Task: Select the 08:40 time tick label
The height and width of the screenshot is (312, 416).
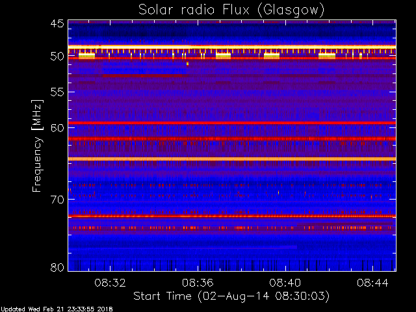Action: [x=285, y=283]
